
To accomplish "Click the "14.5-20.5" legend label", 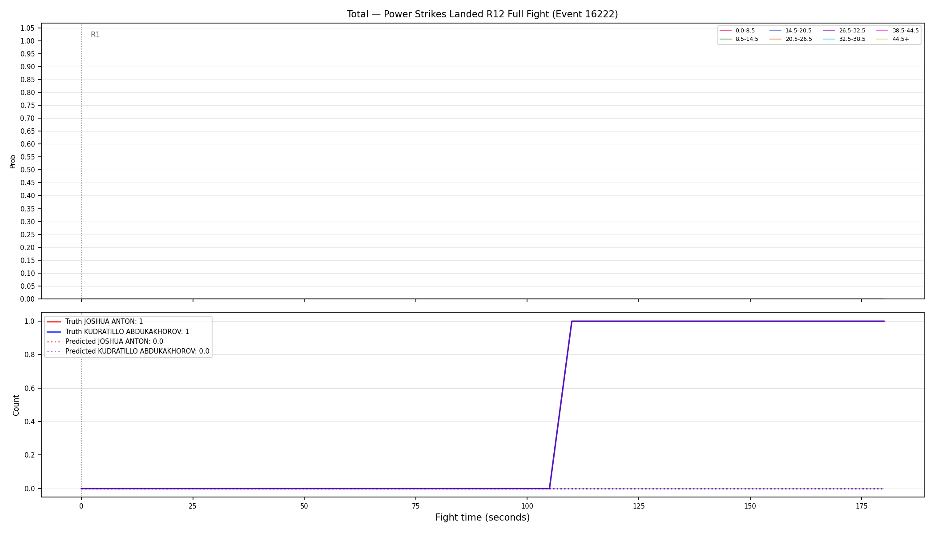I will [798, 31].
